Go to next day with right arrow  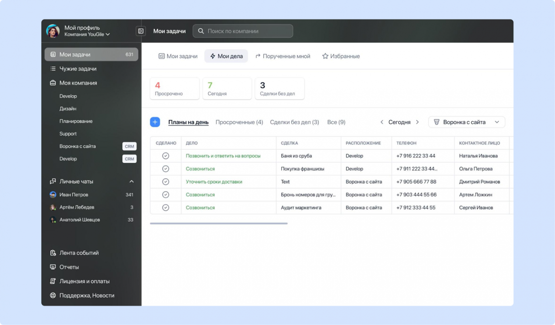[x=417, y=122]
